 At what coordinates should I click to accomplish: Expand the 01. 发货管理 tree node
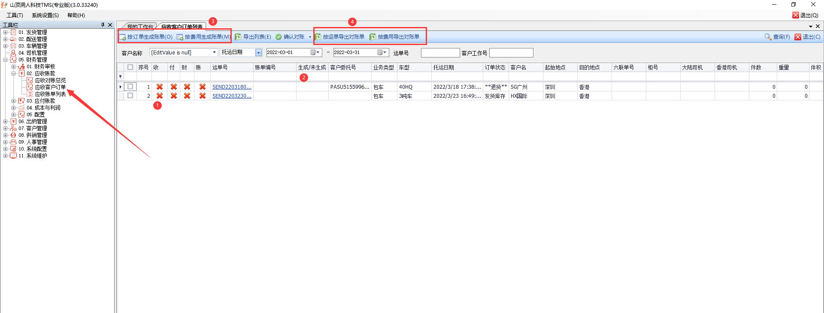pyautogui.click(x=5, y=32)
